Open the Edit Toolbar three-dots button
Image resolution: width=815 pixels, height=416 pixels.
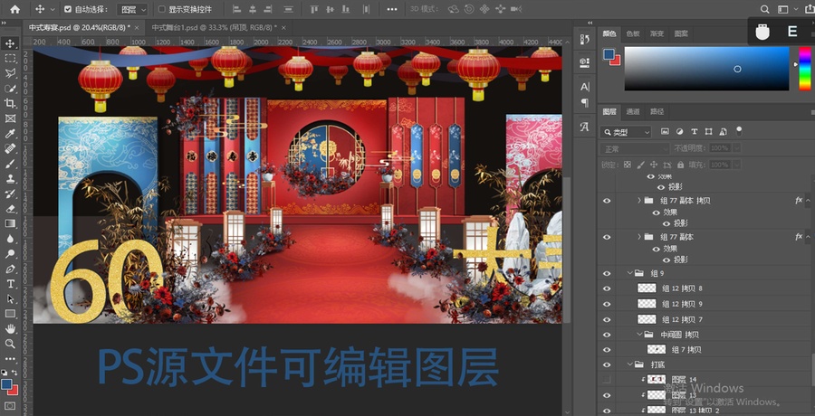pos(10,358)
